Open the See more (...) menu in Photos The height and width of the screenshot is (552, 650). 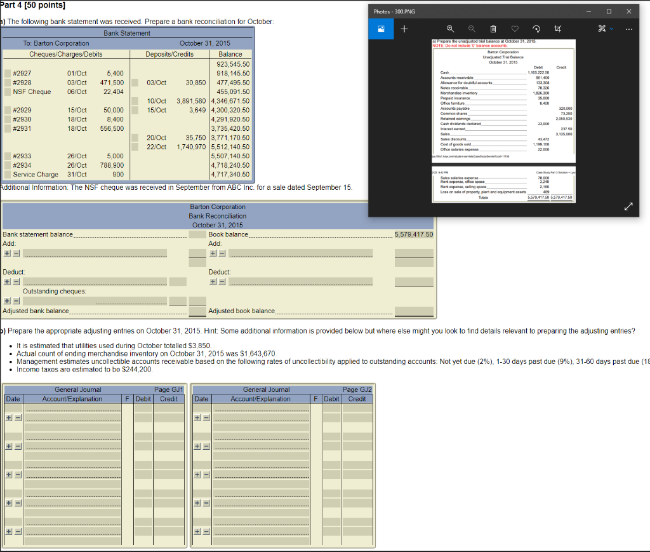tap(628, 29)
